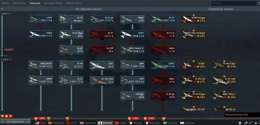Screen dimensions: 260x125
Task: Click the gear settings icon at bottom right
Action: point(240,123)
